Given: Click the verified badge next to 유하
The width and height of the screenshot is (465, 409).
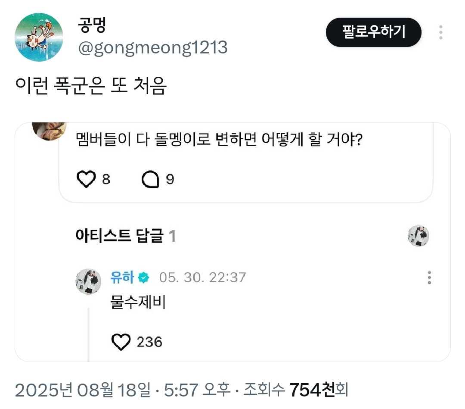Looking at the screenshot, I should (x=143, y=278).
